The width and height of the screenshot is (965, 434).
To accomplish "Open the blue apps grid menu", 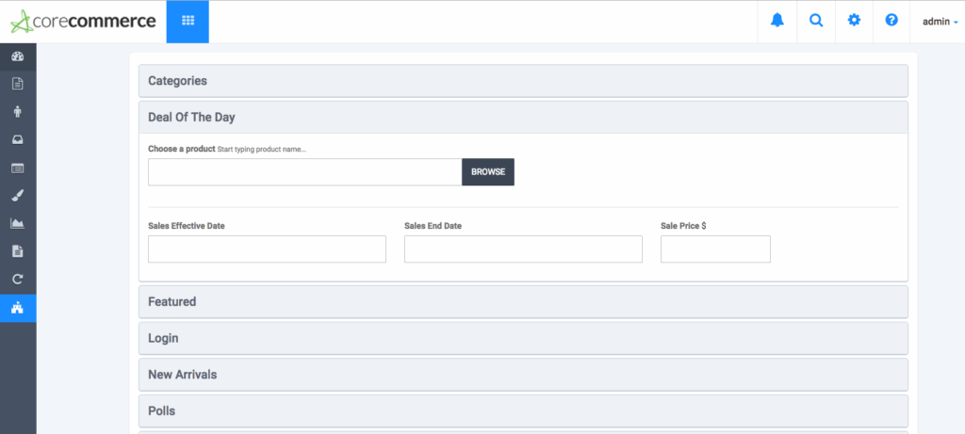I will (x=188, y=21).
